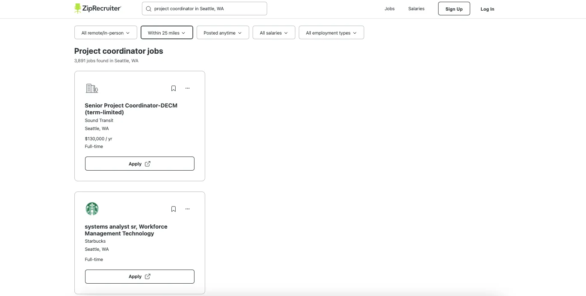This screenshot has height=296, width=586.
Task: Open the Posted anytime dropdown
Action: pos(223,32)
